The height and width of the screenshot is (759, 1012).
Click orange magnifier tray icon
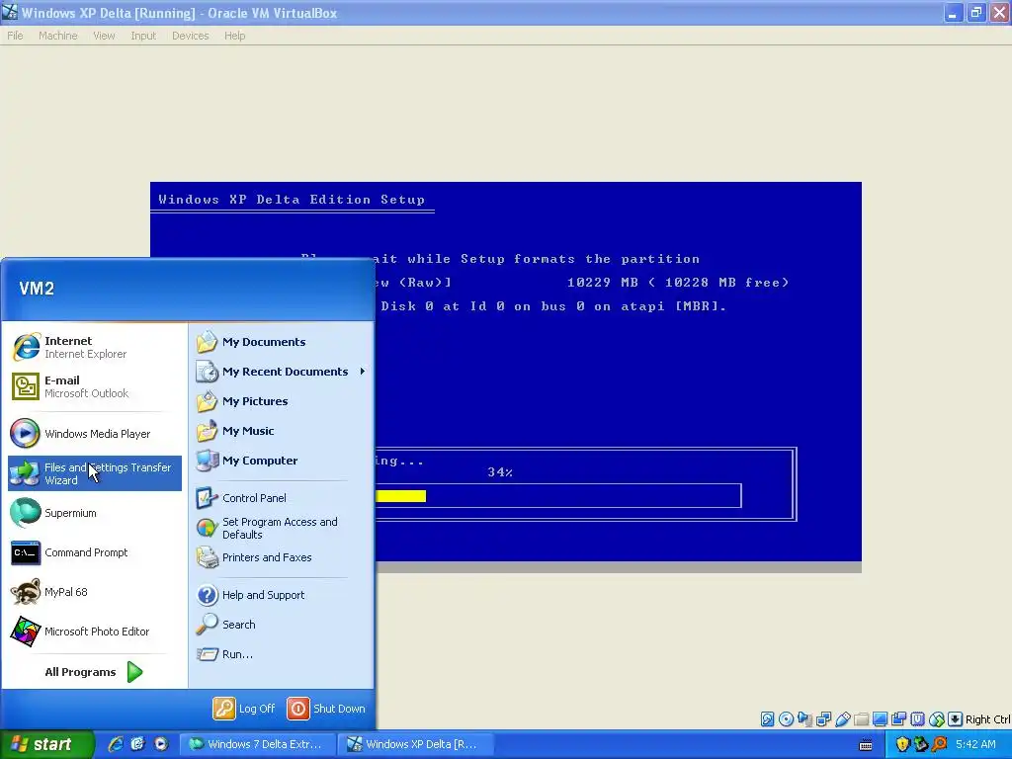coord(939,744)
